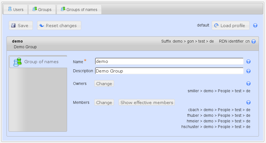Image resolution: width=266 pixels, height=143 pixels.
Task: Click the floppy disk Save icon
Action: click(13, 25)
